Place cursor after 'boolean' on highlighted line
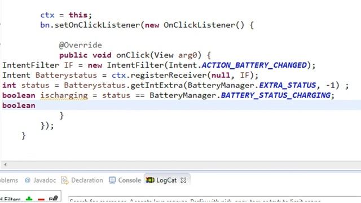361x203 pixels. point(36,105)
